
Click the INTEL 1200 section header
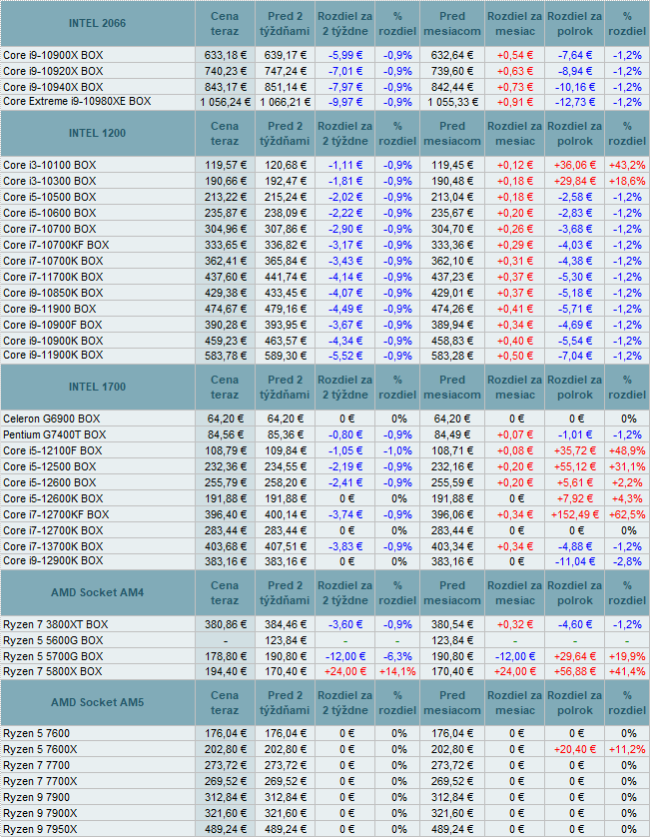pyautogui.click(x=98, y=134)
